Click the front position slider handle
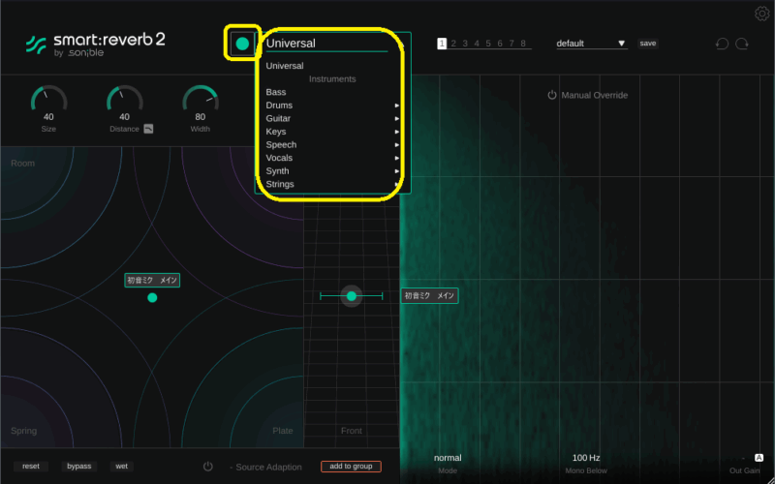Screen dimensions: 775x484 tap(352, 296)
